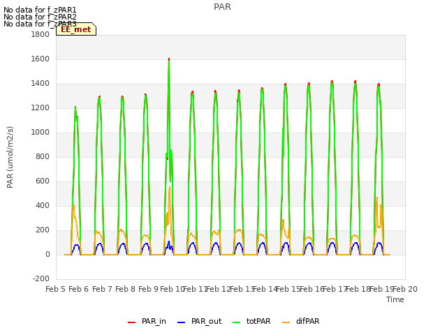Click the Feb 10 orange difPAR peak

point(170,188)
